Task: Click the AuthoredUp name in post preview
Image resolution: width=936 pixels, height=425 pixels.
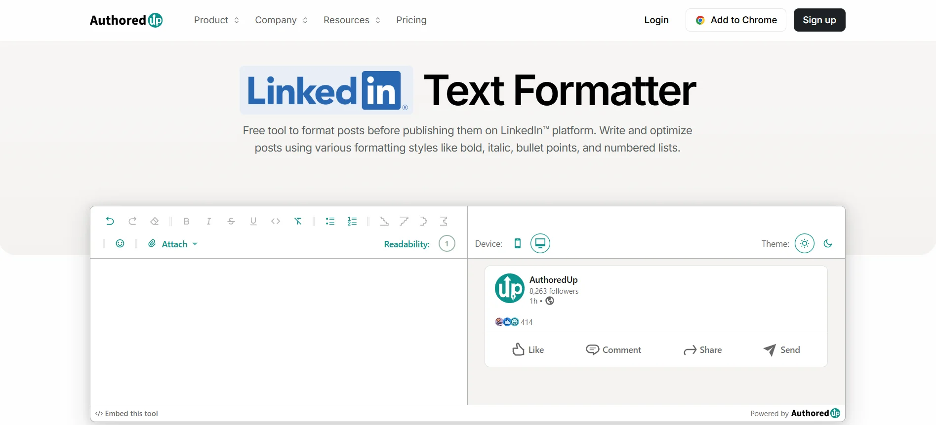Action: (553, 280)
